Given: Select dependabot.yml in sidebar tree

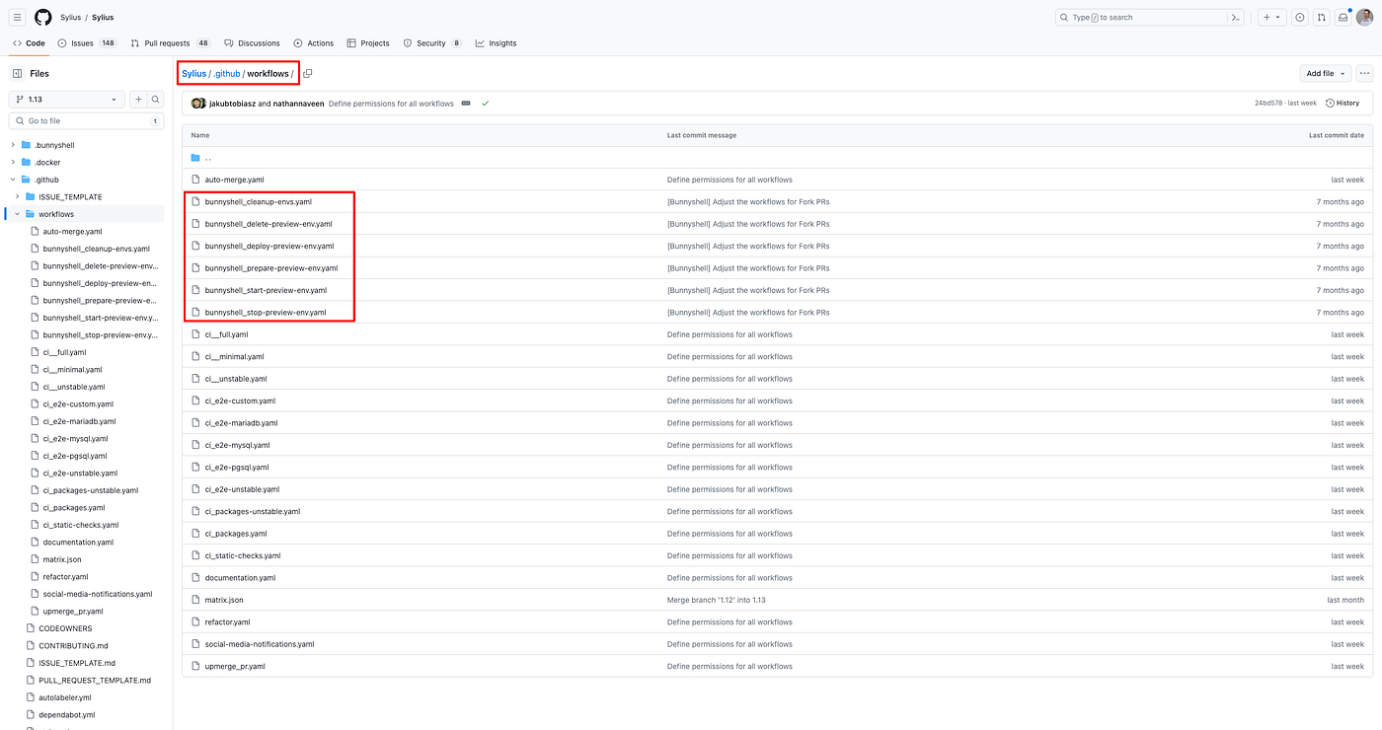Looking at the screenshot, I should click(67, 714).
